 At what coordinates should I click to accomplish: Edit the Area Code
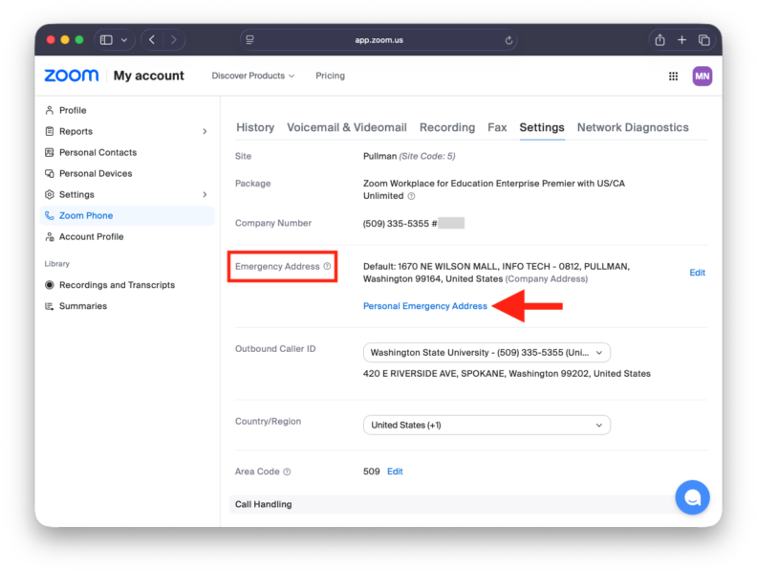tap(395, 472)
